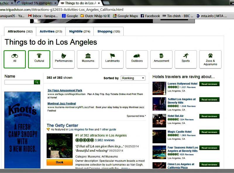Filter by Landmarks flag icon
The width and height of the screenshot is (234, 173).
(x=113, y=59)
